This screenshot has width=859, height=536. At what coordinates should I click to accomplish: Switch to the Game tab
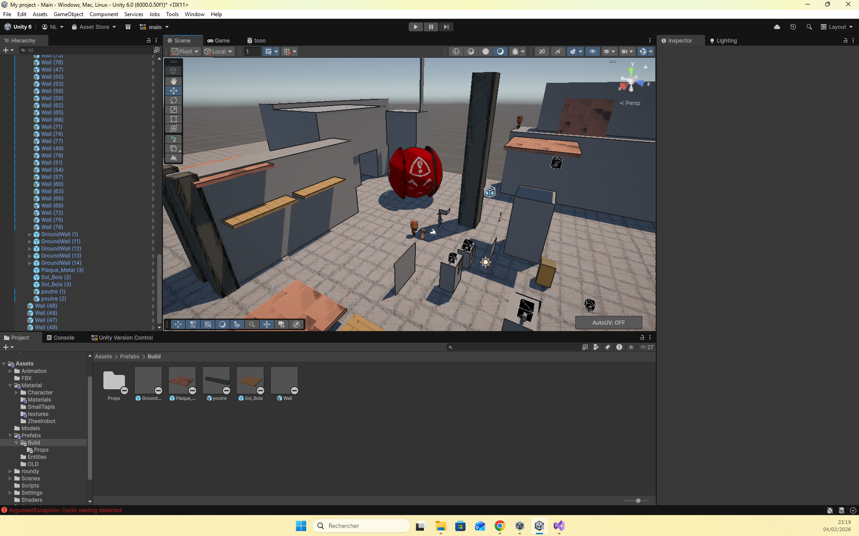tap(218, 40)
